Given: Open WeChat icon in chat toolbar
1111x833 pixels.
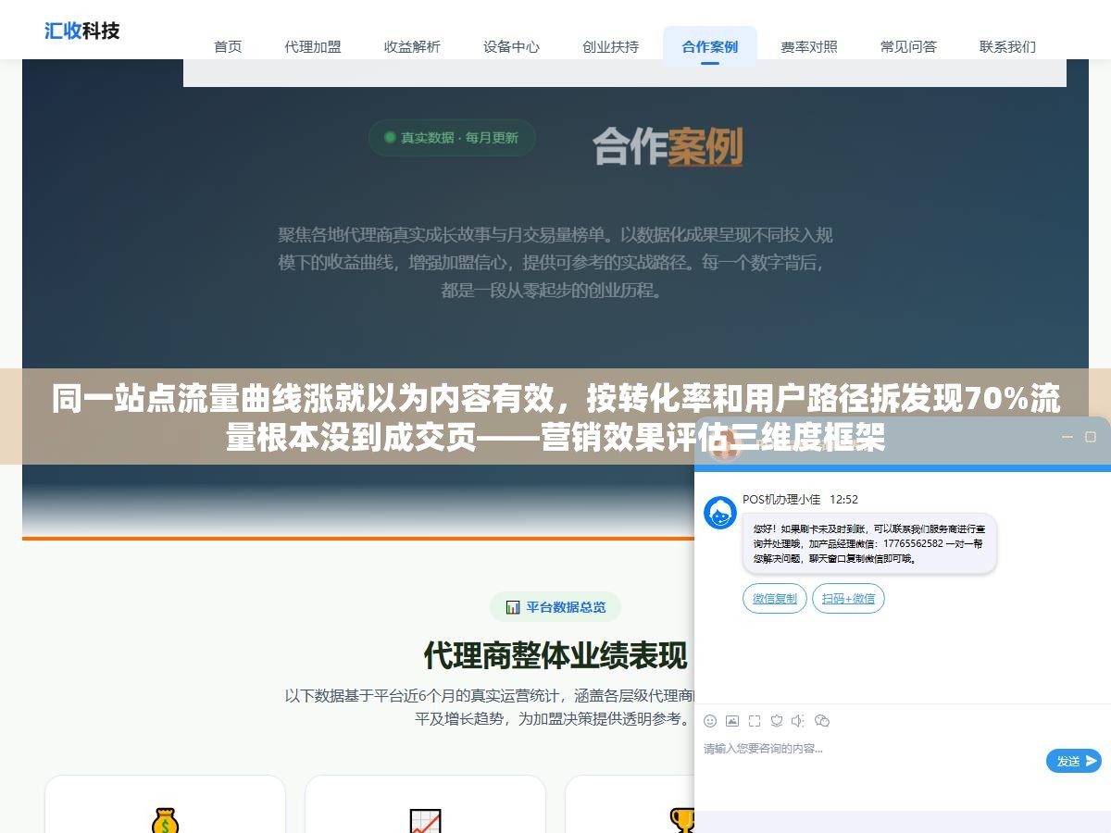Looking at the screenshot, I should (822, 721).
